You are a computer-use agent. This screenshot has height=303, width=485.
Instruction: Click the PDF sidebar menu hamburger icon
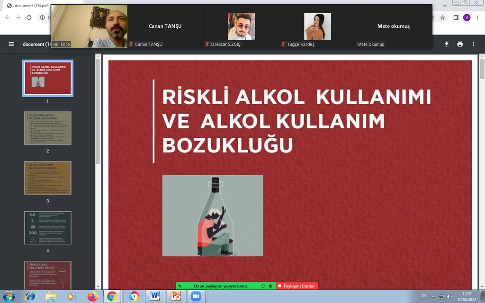[11, 44]
